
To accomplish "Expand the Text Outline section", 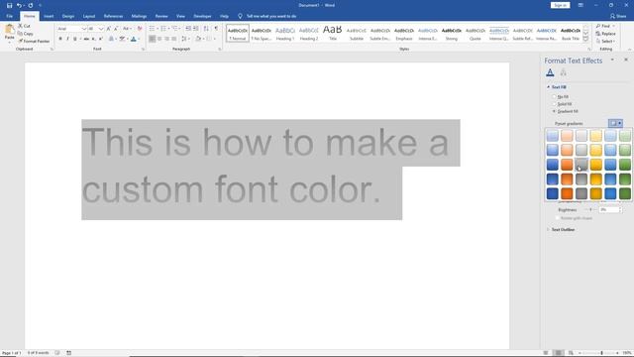I will click(x=549, y=229).
